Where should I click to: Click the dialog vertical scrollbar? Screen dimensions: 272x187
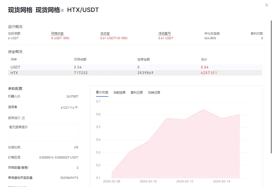coord(271,87)
